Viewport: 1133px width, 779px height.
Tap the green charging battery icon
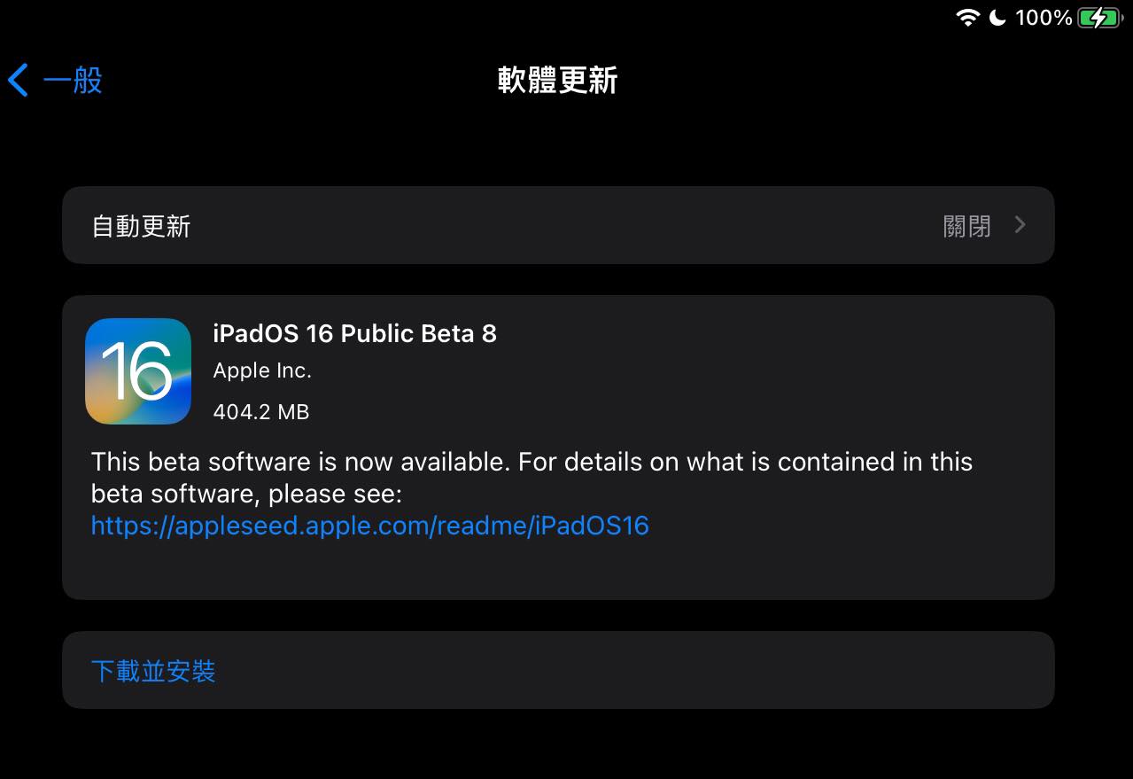point(1100,18)
